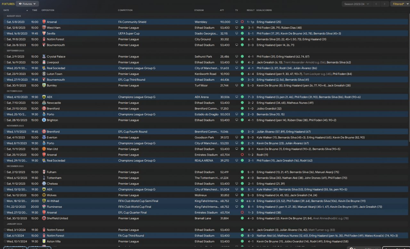
Task: Sort fixtures by the Date column header
Action: point(6,10)
